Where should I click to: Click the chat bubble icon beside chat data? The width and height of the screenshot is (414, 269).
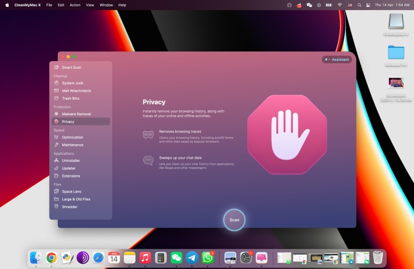(x=148, y=160)
